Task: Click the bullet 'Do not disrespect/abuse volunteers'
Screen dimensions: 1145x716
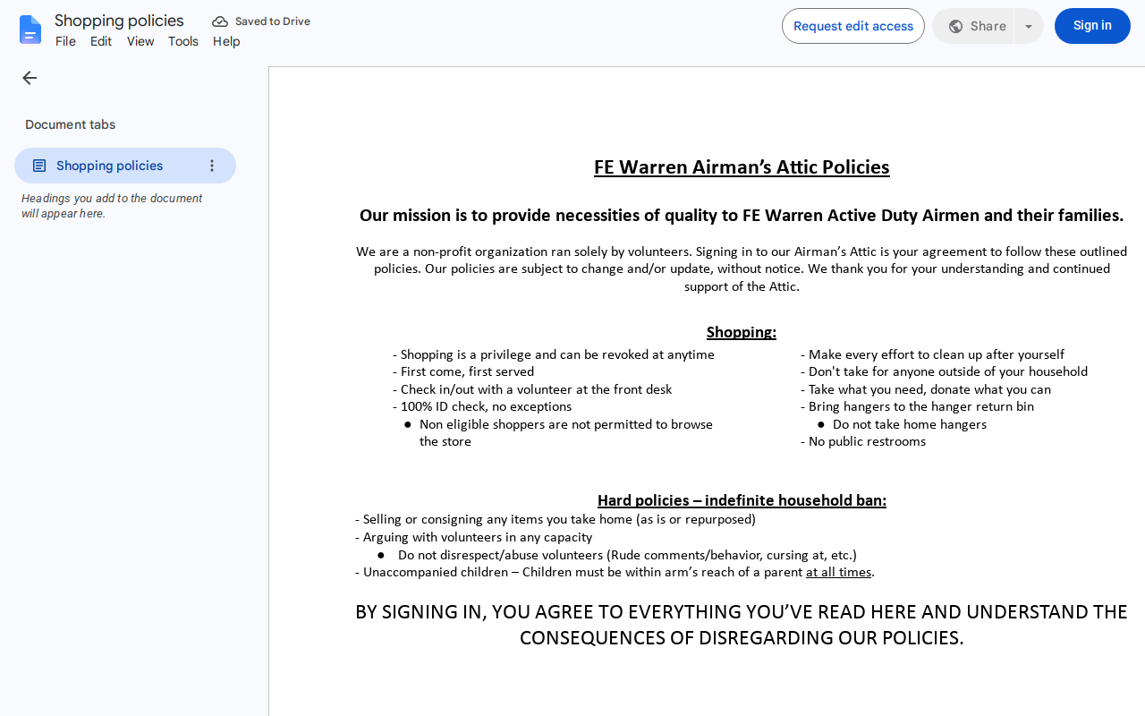Action: [x=627, y=555]
